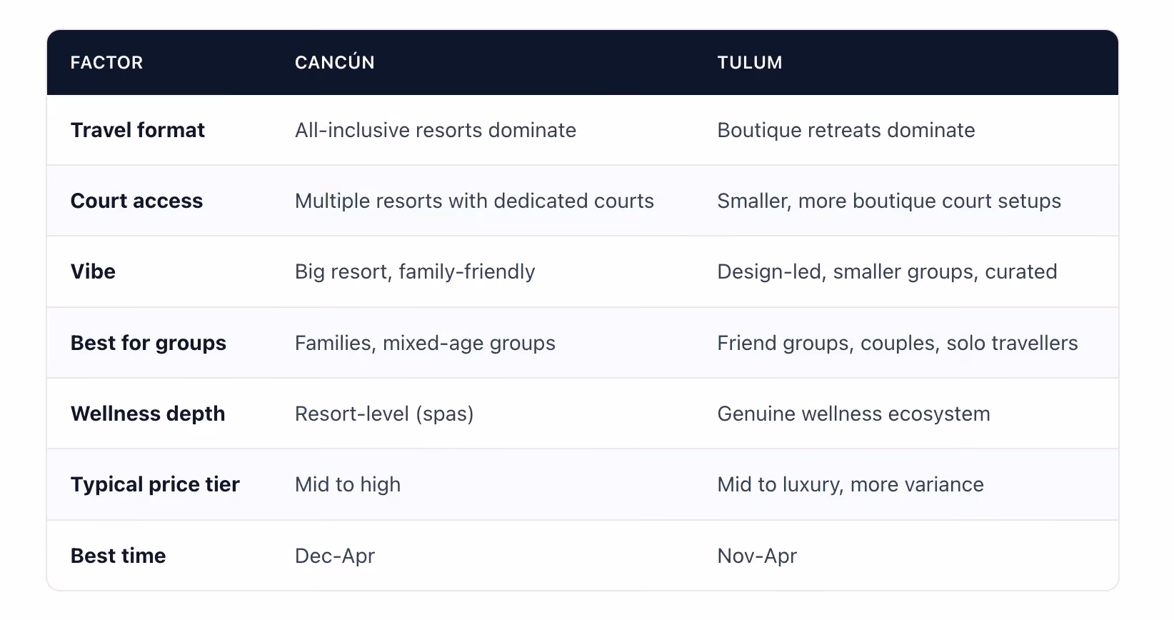Select the Best for groups label
The height and width of the screenshot is (620, 1174).
(148, 343)
